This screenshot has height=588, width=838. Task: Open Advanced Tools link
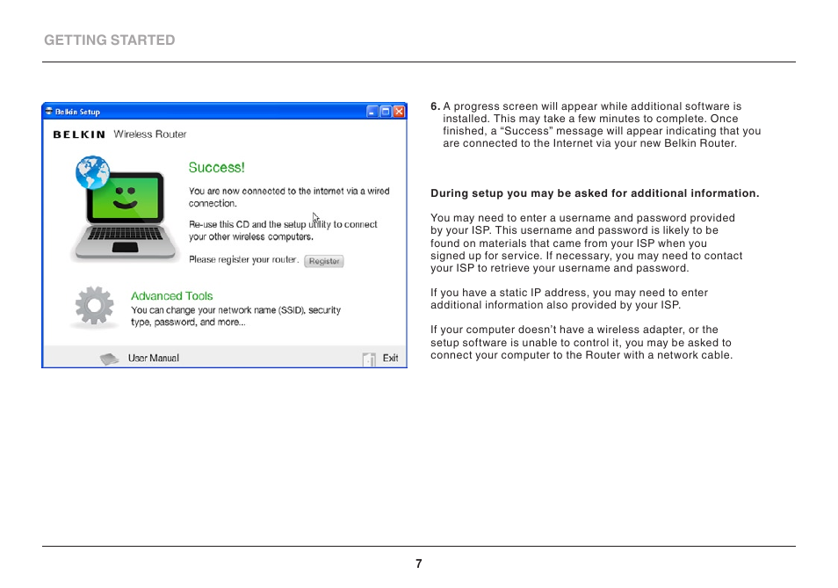point(171,295)
